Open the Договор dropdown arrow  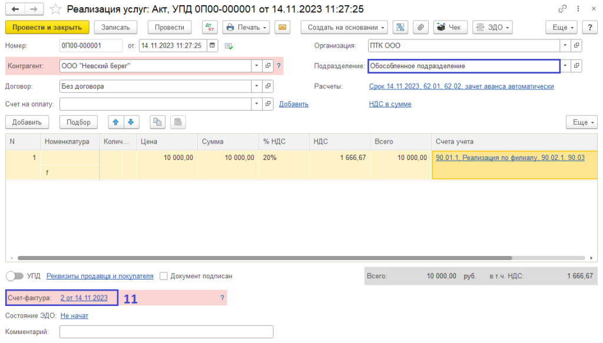coord(256,86)
